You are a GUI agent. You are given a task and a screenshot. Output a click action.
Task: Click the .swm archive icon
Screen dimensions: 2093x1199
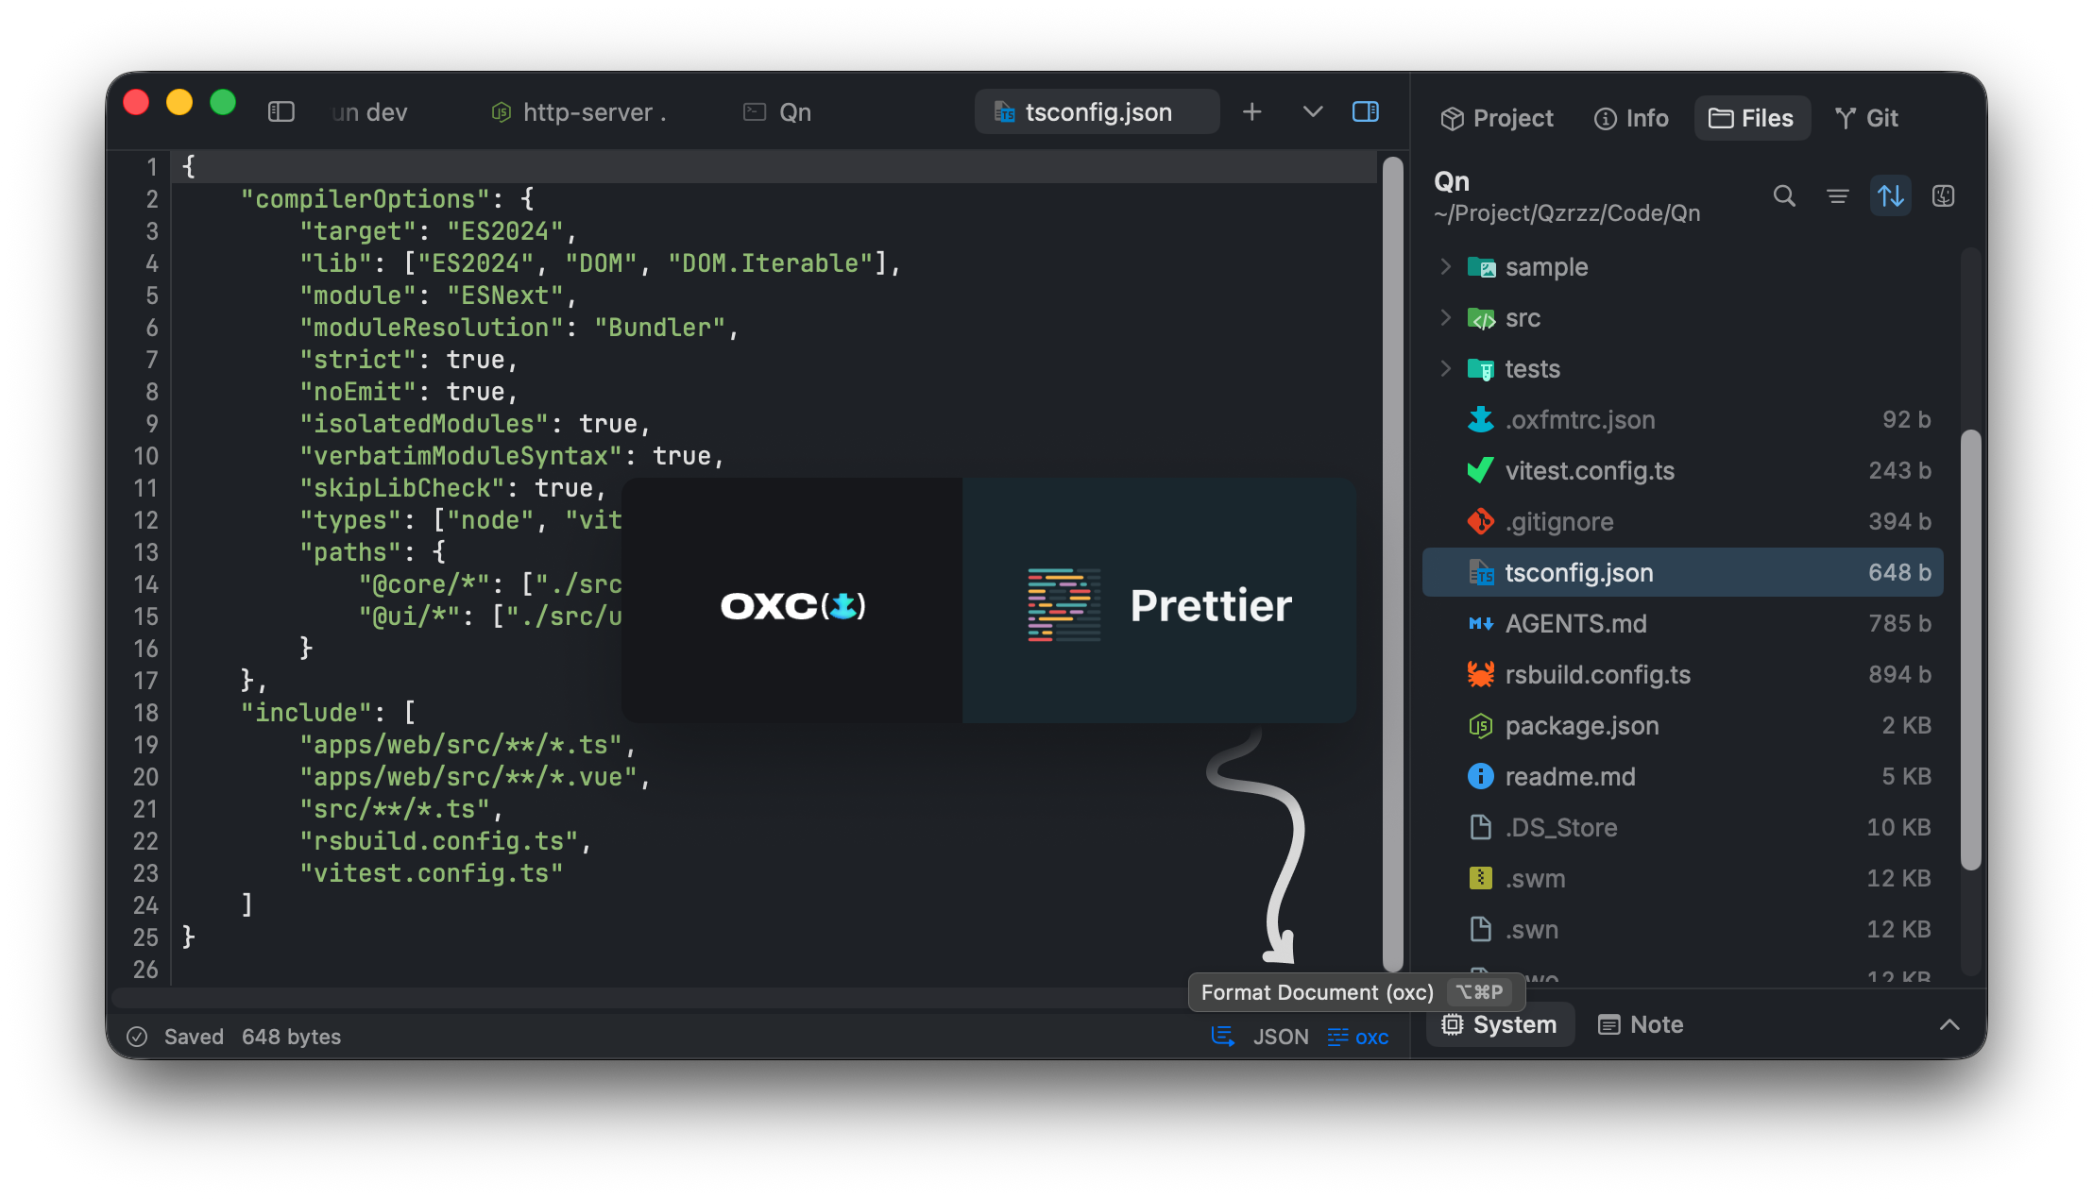(x=1481, y=878)
